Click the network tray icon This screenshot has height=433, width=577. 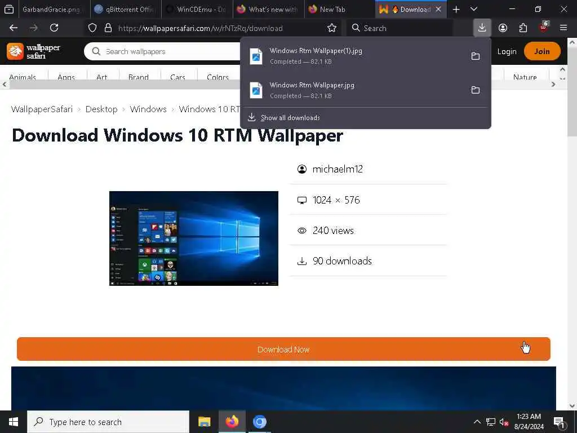[x=491, y=422]
